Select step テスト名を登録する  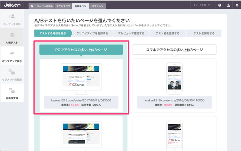pos(168,33)
